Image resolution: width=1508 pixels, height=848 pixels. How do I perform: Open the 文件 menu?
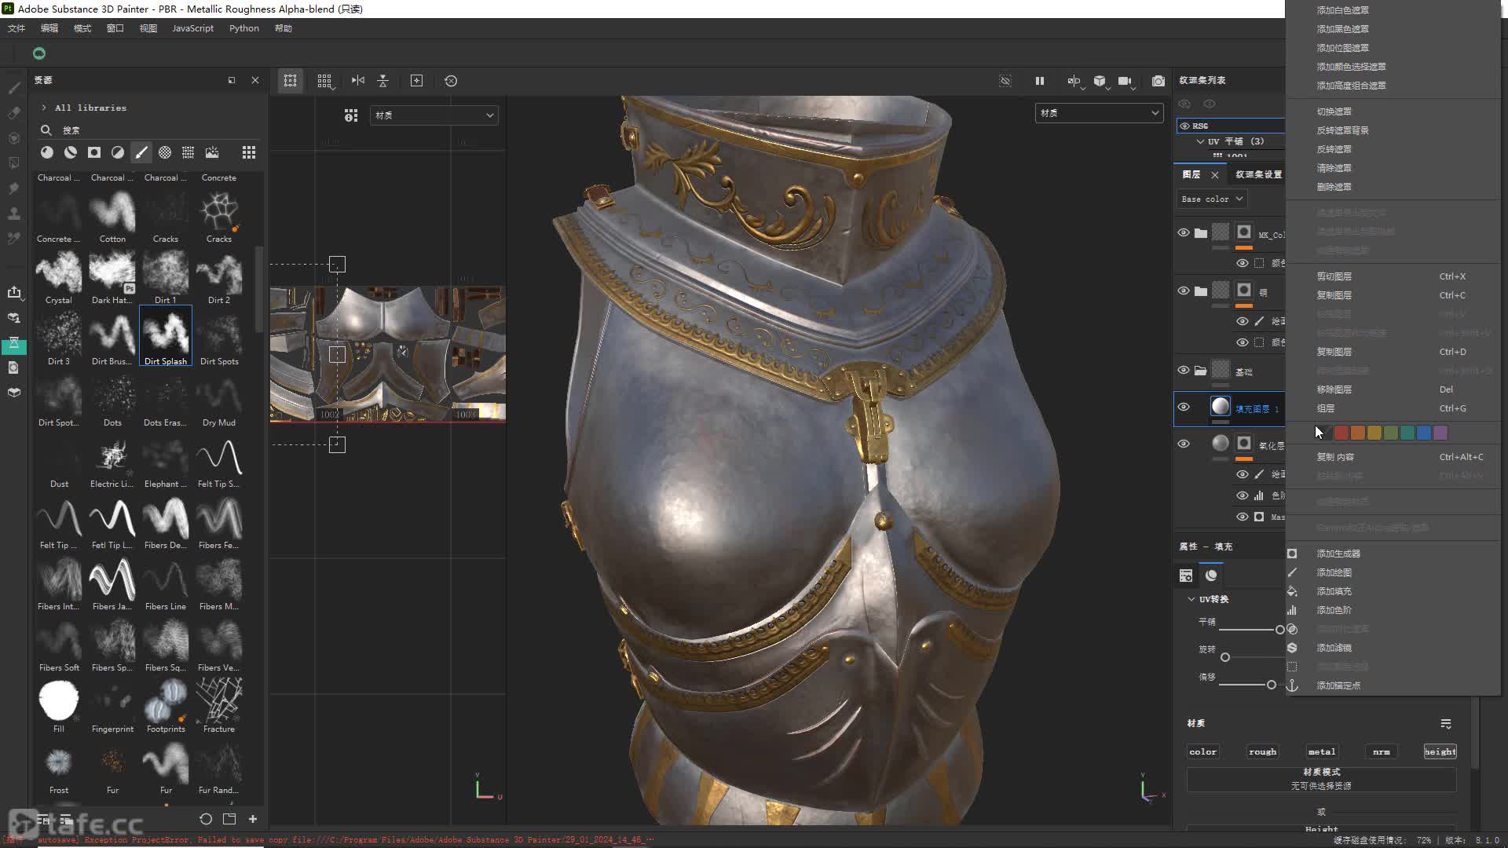pyautogui.click(x=16, y=28)
